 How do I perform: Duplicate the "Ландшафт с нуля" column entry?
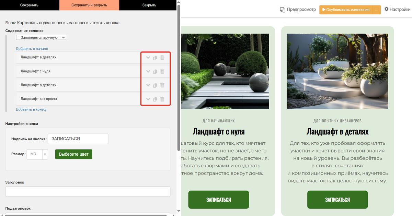pos(155,71)
